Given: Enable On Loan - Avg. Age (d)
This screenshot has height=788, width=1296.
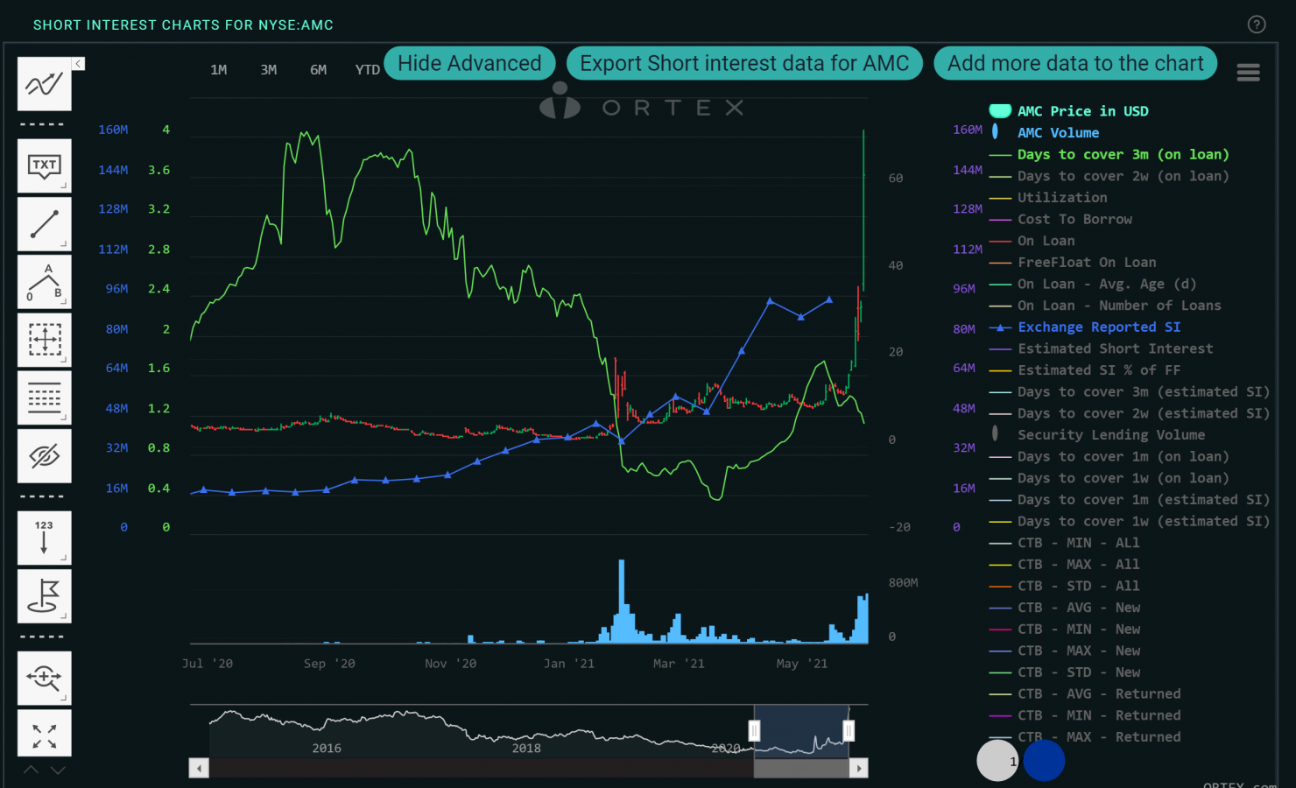Looking at the screenshot, I should [x=1107, y=284].
